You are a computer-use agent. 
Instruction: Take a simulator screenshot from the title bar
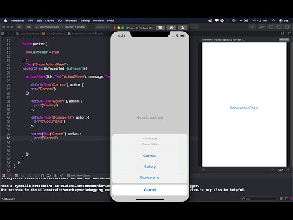point(160,28)
